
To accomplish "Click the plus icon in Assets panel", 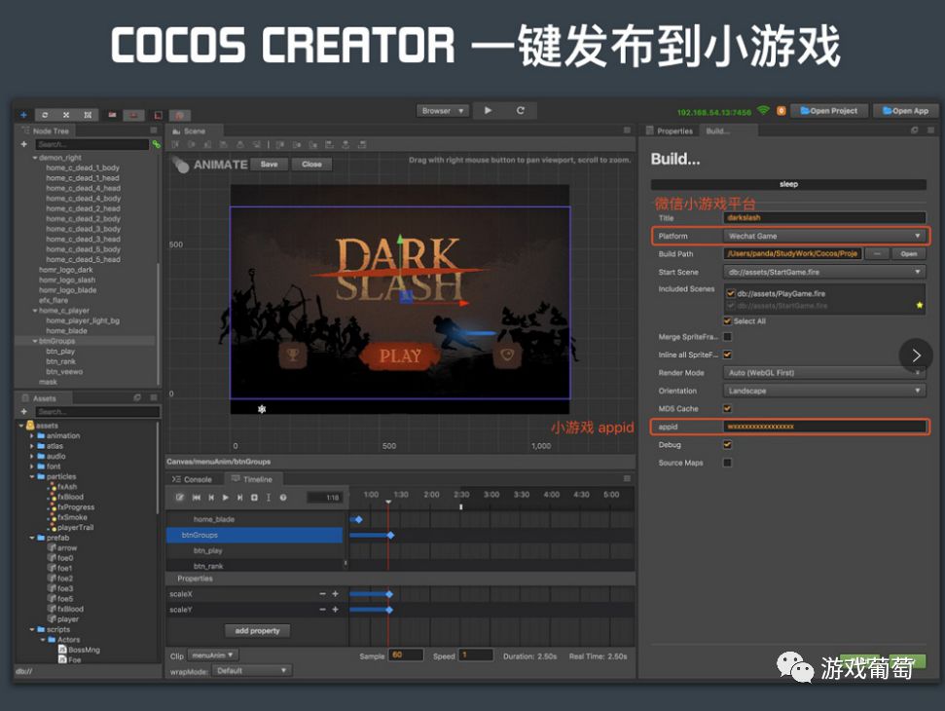I will tap(24, 411).
